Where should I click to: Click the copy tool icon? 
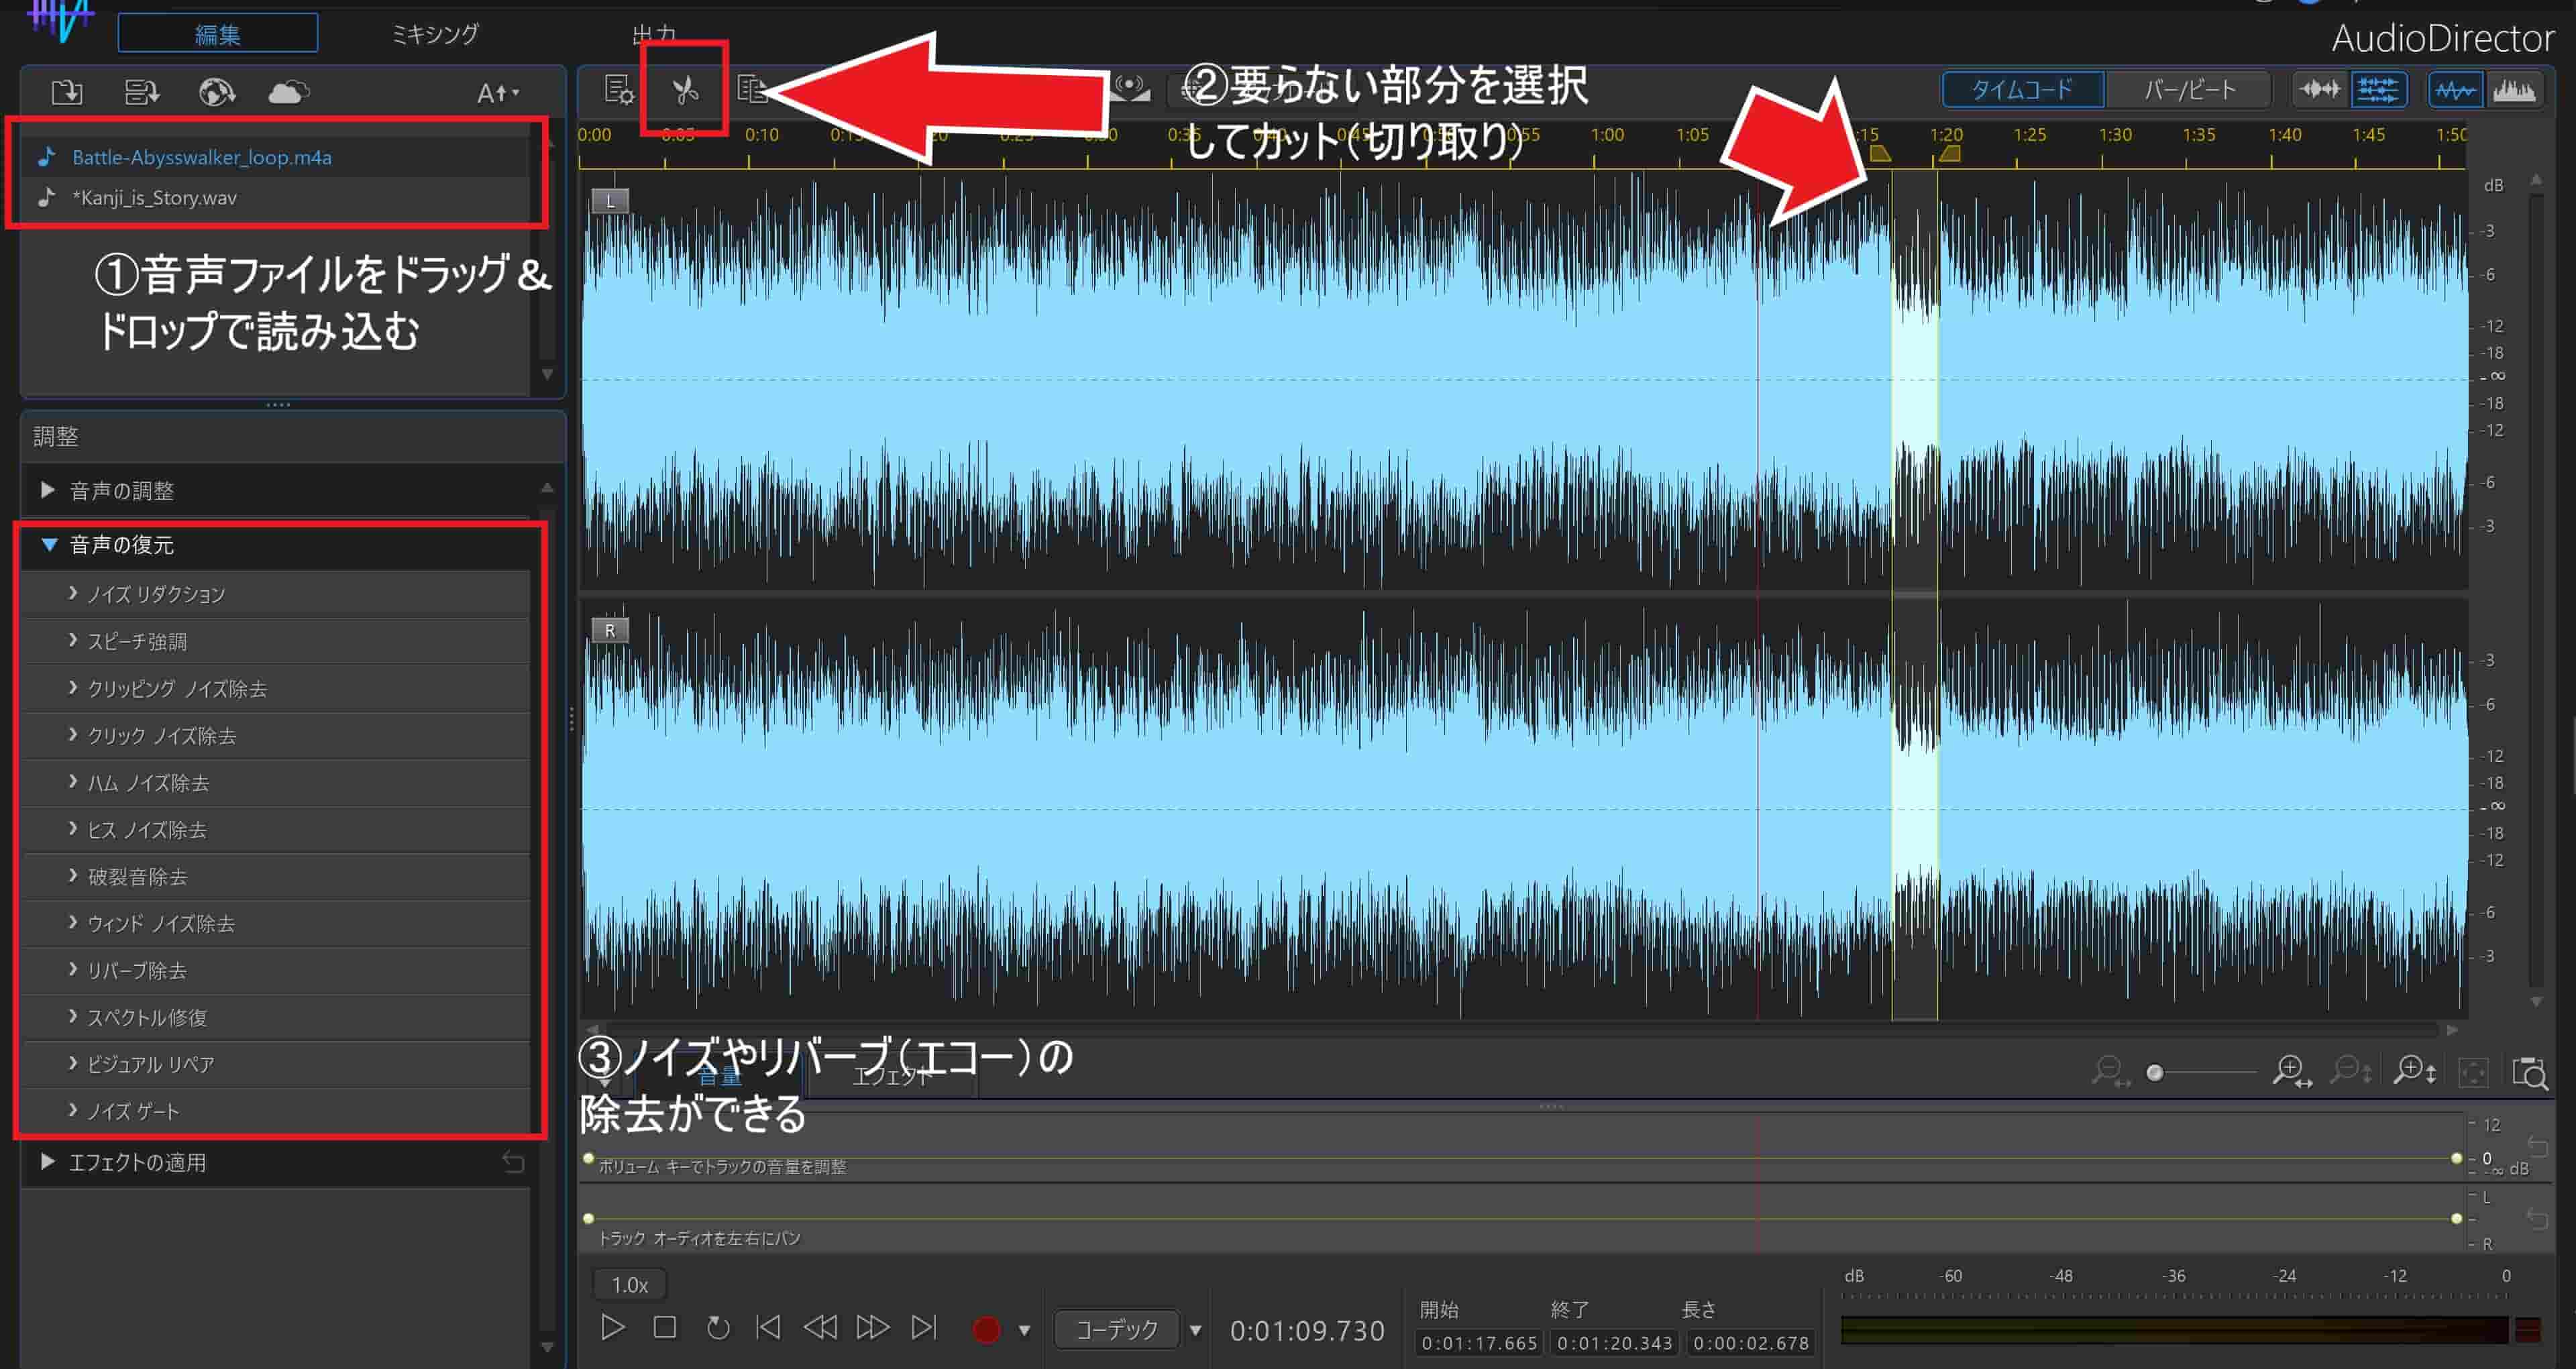(753, 89)
